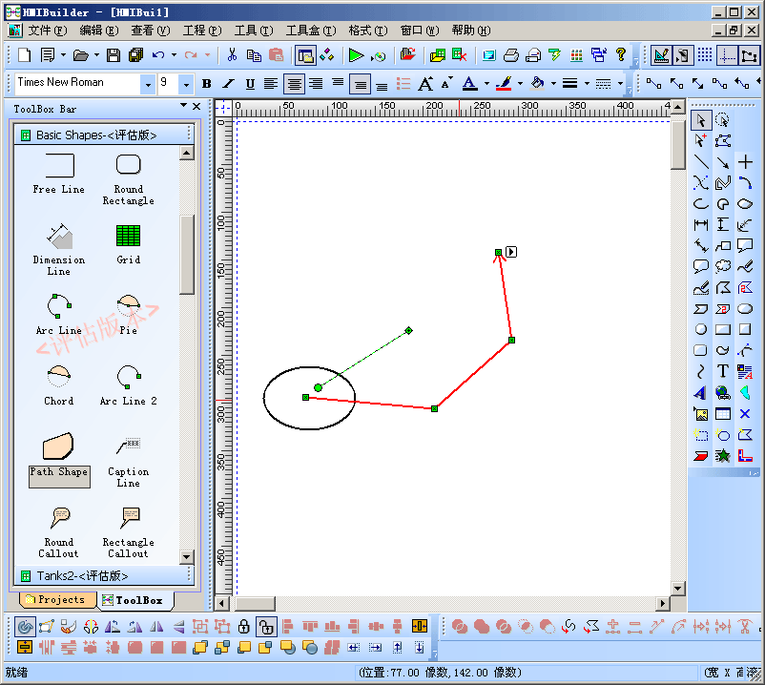765x685 pixels.
Task: Click the green Run/Play icon
Action: tap(356, 55)
